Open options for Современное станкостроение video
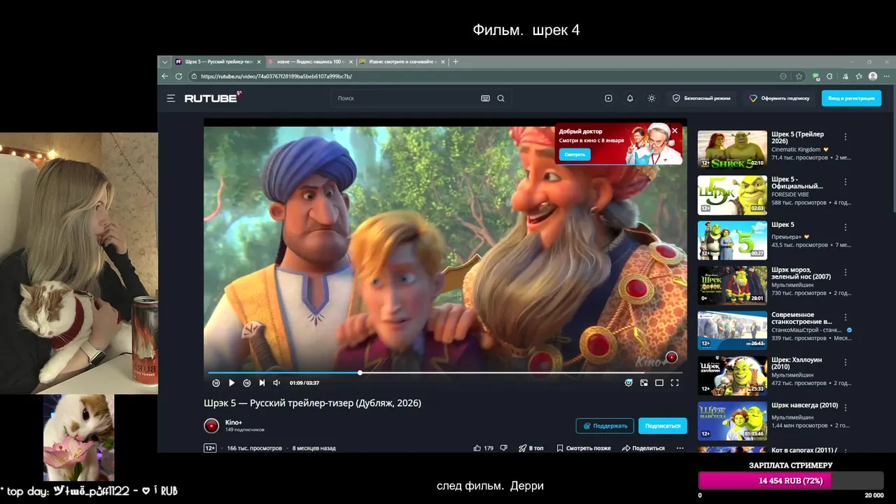This screenshot has width=896, height=504. click(846, 318)
